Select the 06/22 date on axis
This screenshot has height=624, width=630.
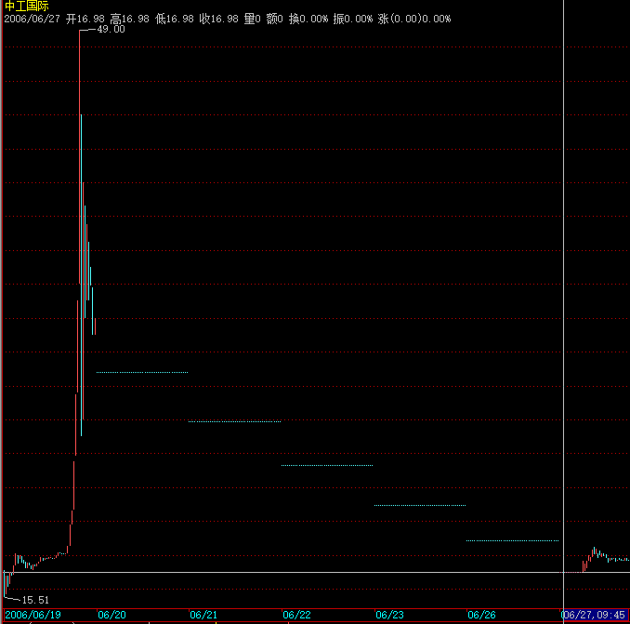(x=296, y=615)
